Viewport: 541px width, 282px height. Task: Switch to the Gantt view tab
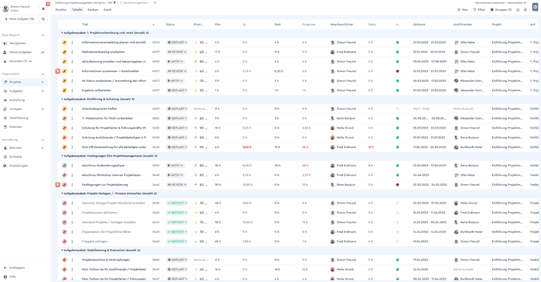point(107,10)
